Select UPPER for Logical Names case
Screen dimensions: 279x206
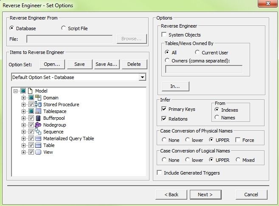click(x=211, y=160)
